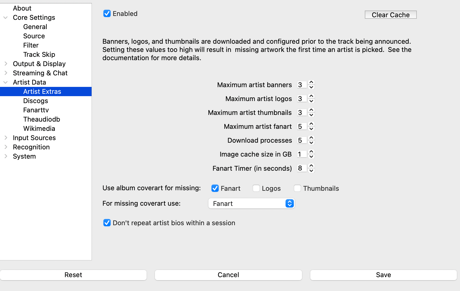Decrease Maximum artist logos with down arrow
460x291 pixels.
(x=311, y=101)
